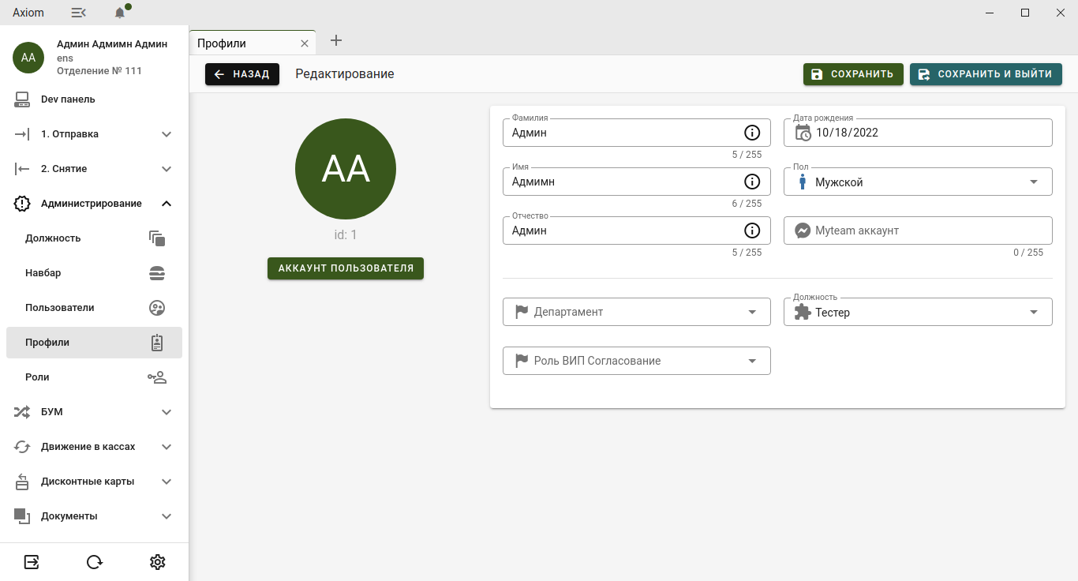Click Дисконтные карты card icon
The height and width of the screenshot is (581, 1078).
[x=22, y=482]
